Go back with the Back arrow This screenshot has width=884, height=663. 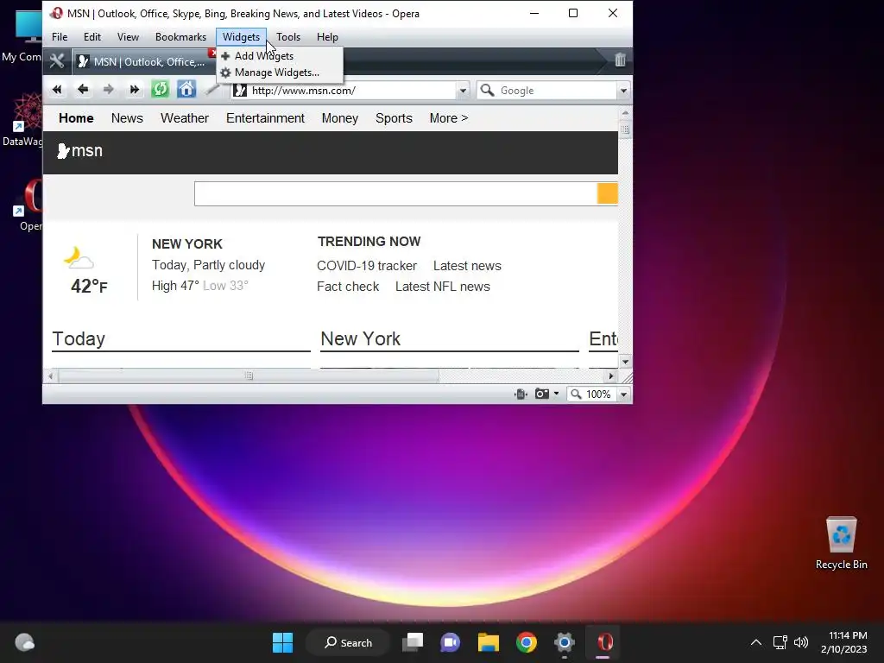click(83, 90)
